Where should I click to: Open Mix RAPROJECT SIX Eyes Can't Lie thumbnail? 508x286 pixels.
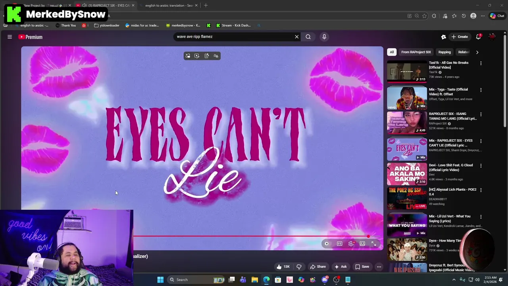(x=407, y=149)
